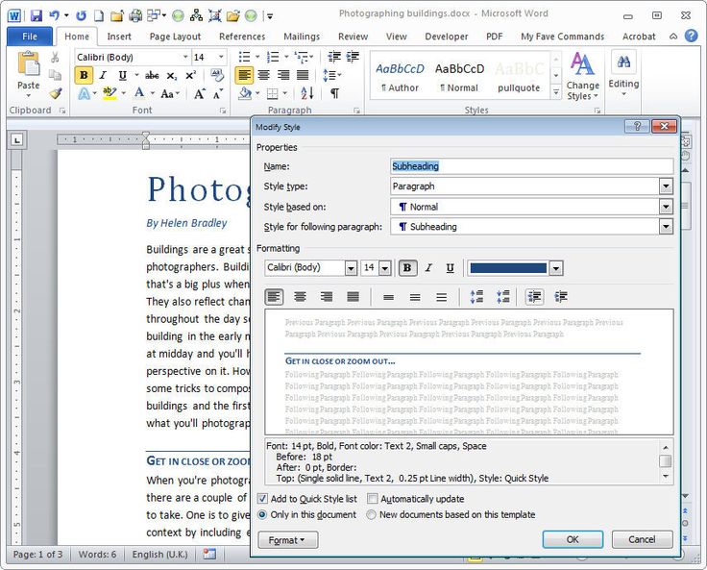The height and width of the screenshot is (570, 707).
Task: Apply superscript formatting in ribbon
Action: coord(191,75)
